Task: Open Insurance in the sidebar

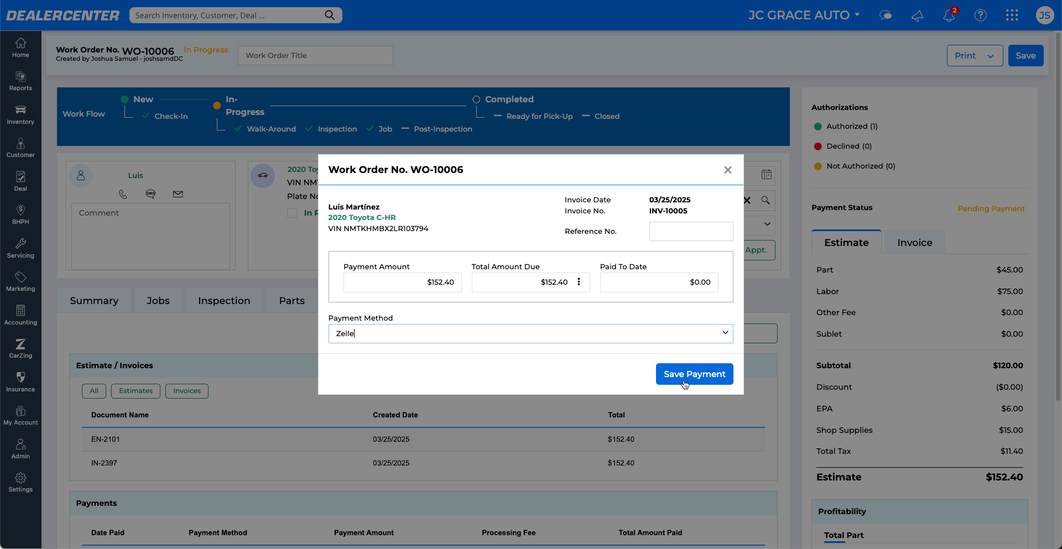Action: [20, 383]
